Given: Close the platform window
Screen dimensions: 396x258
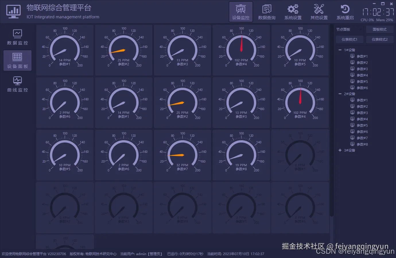Looking at the screenshot, I should click(391, 4).
